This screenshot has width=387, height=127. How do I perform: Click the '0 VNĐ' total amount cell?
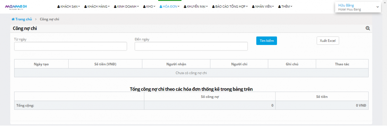[322, 105]
